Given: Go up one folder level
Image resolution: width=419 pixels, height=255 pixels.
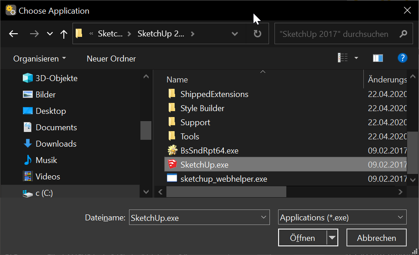Looking at the screenshot, I should pos(63,34).
